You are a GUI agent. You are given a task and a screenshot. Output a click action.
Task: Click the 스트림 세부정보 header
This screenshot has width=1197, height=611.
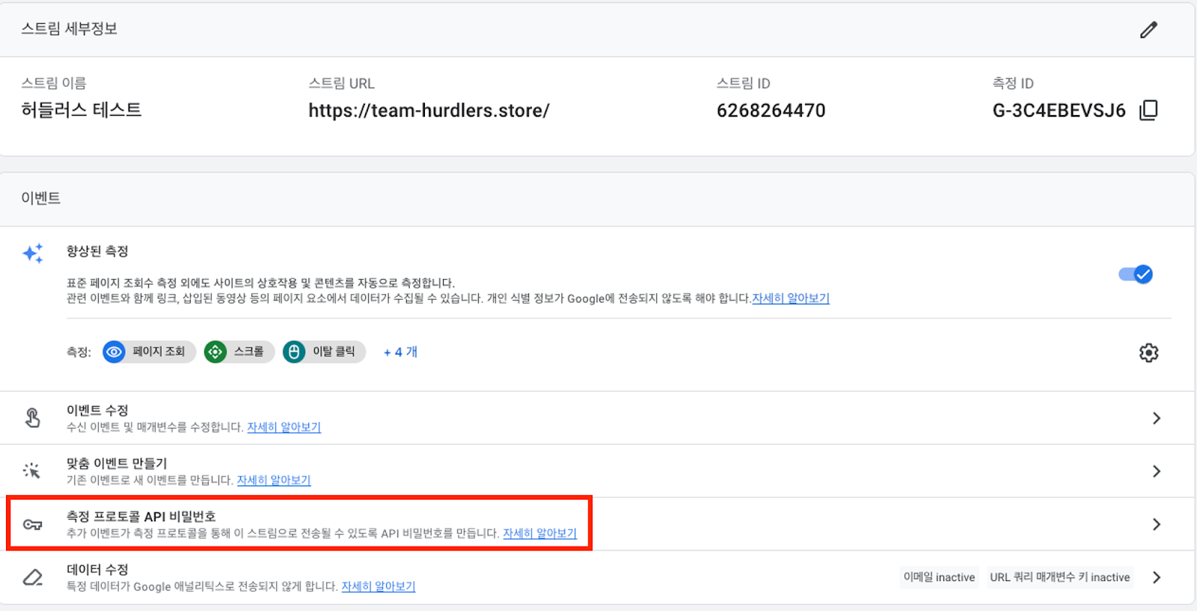tap(69, 29)
